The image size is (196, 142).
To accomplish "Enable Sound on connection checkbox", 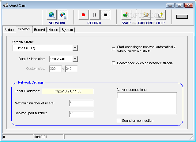I will click(x=119, y=121).
